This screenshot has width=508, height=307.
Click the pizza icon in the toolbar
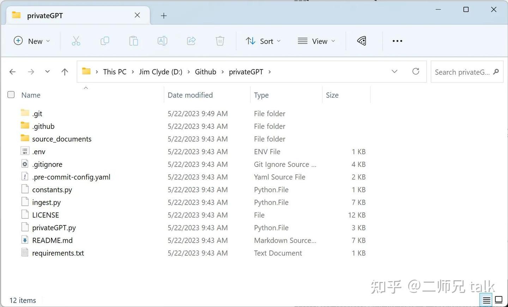(x=361, y=41)
